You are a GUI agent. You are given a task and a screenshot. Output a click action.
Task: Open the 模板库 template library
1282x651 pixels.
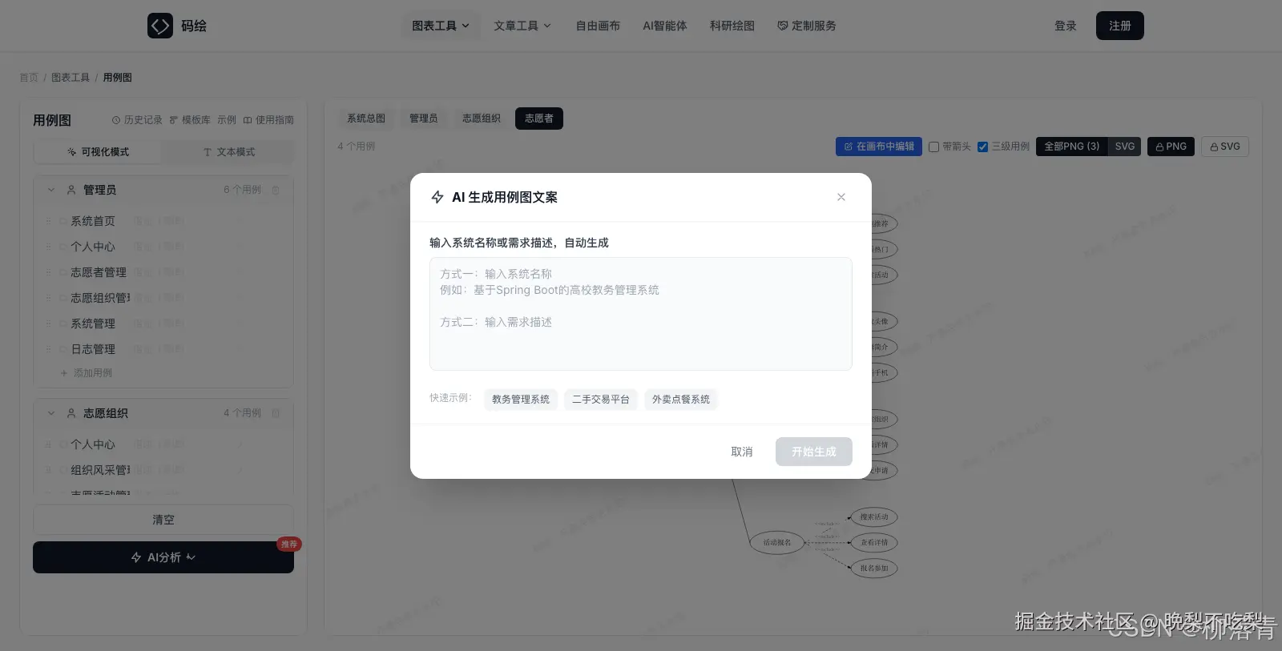click(x=190, y=120)
